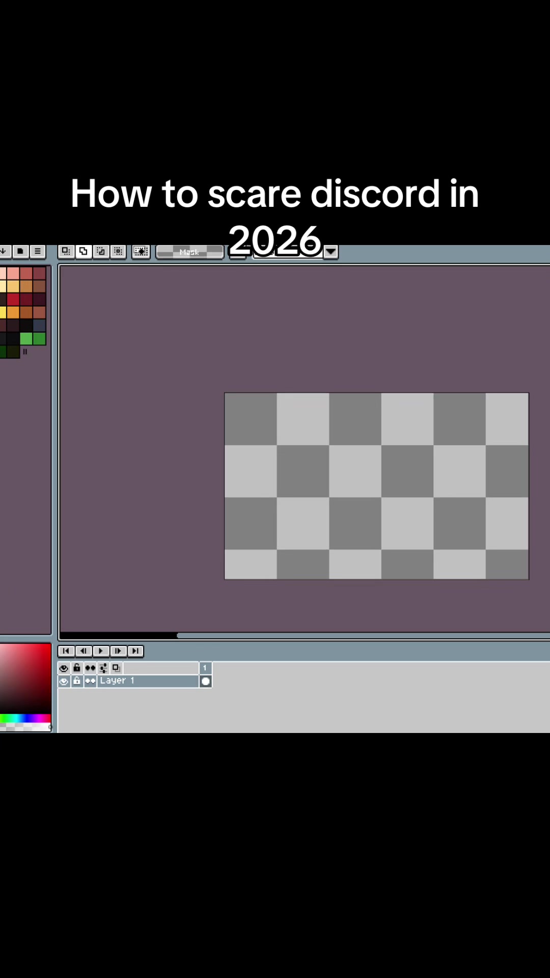This screenshot has width=550, height=978.
Task: Toggle continuous cels on Layer 1
Action: click(90, 681)
